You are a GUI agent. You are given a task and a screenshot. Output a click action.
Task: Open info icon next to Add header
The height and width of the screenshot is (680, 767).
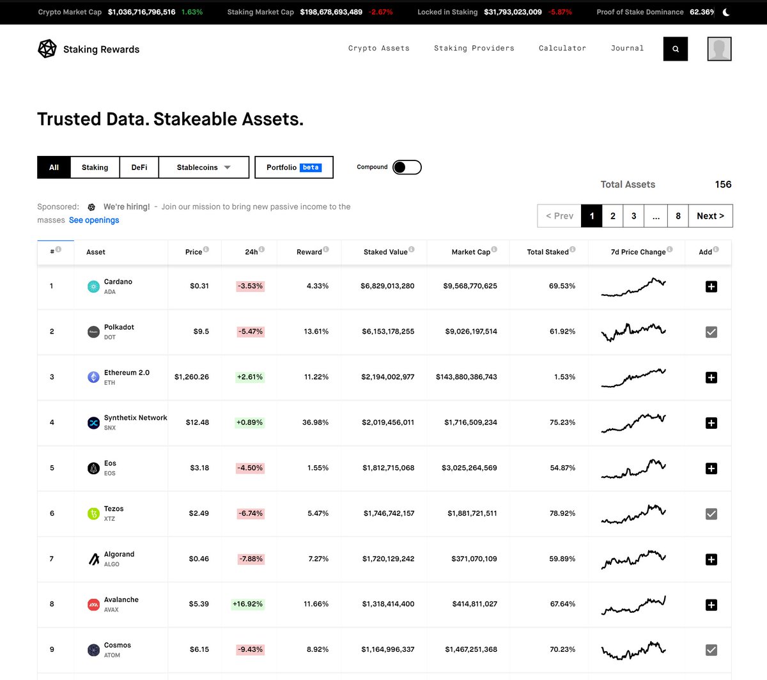coord(716,249)
